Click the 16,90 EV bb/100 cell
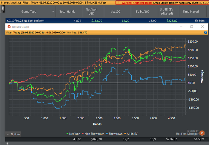Viewport: 209px width, 145px height. click(153, 21)
